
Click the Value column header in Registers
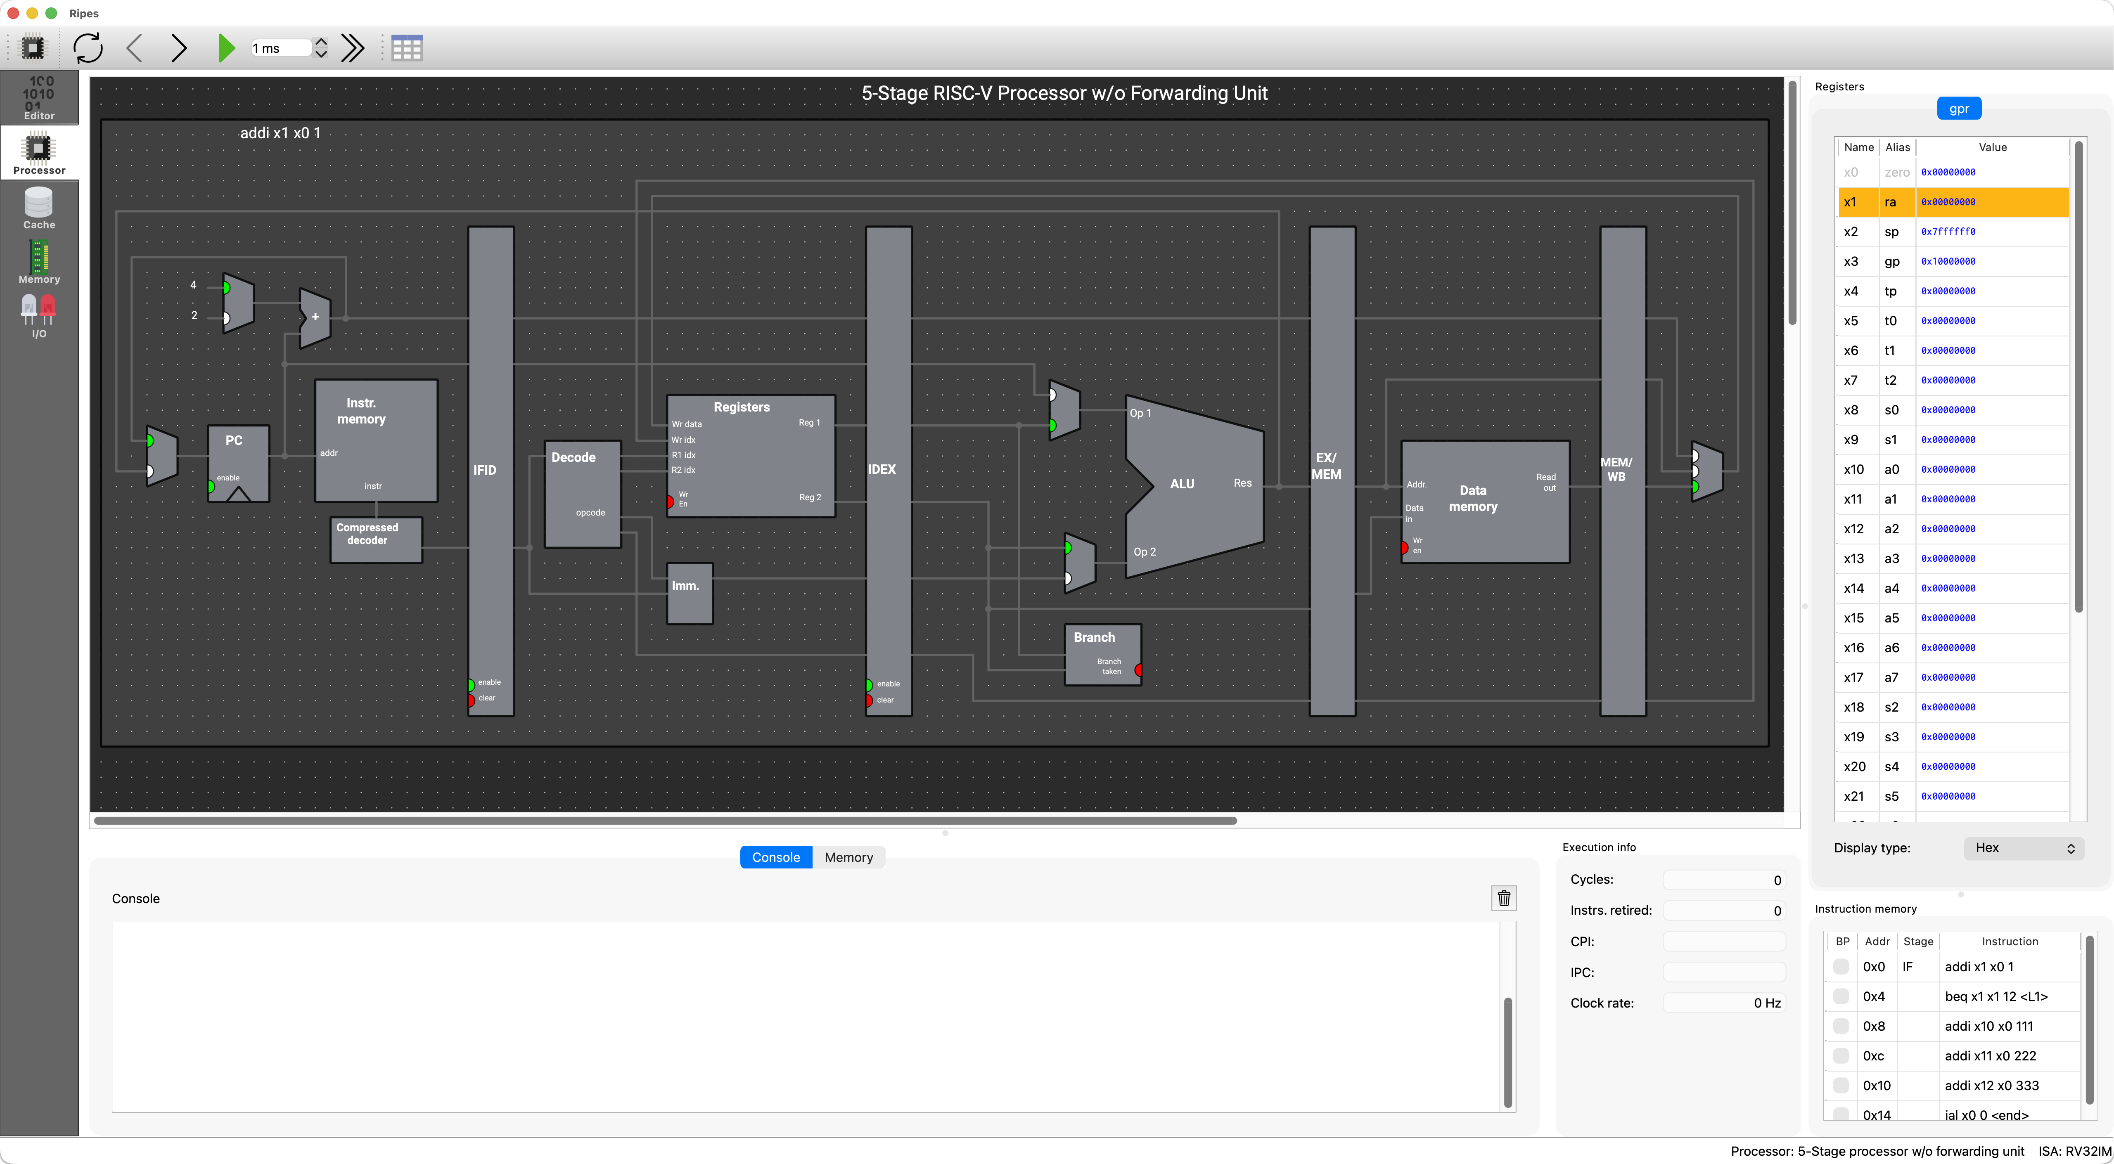coord(1993,148)
